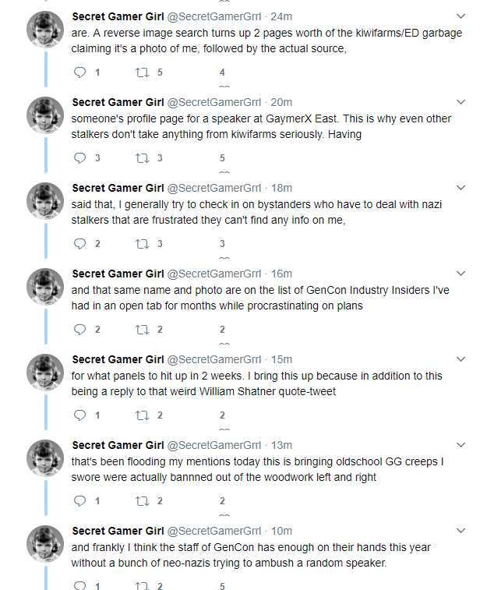Reply to the tweet posted 24m ago
Viewport: 494px width, 590px height.
79,72
